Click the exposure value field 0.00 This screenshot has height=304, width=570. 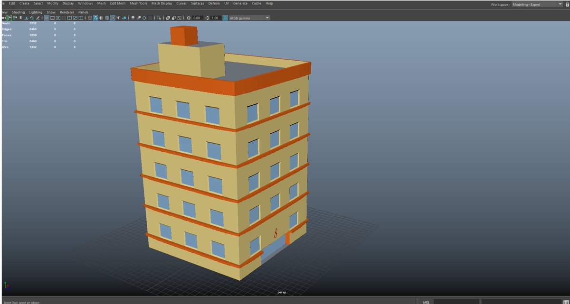(x=198, y=18)
